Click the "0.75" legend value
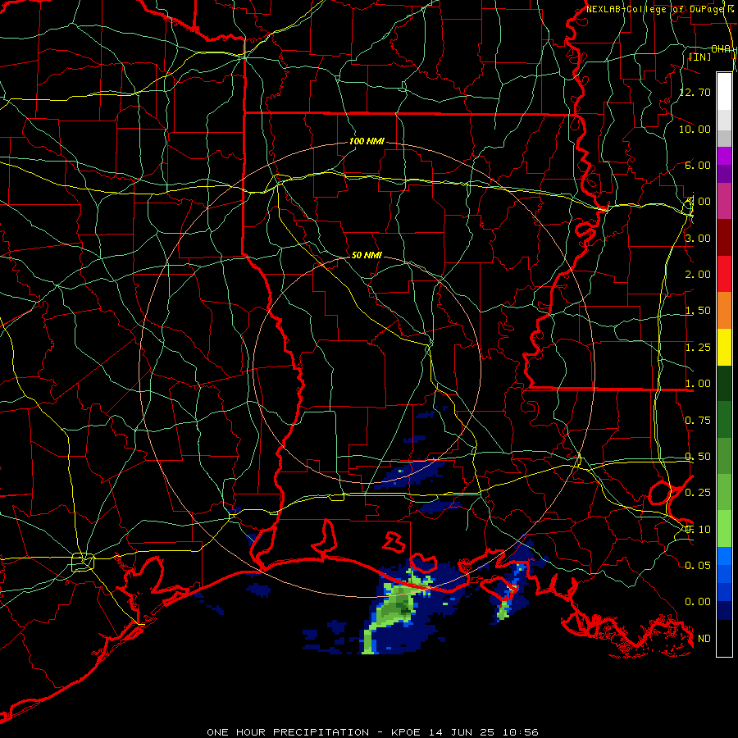The width and height of the screenshot is (738, 738). pos(698,421)
